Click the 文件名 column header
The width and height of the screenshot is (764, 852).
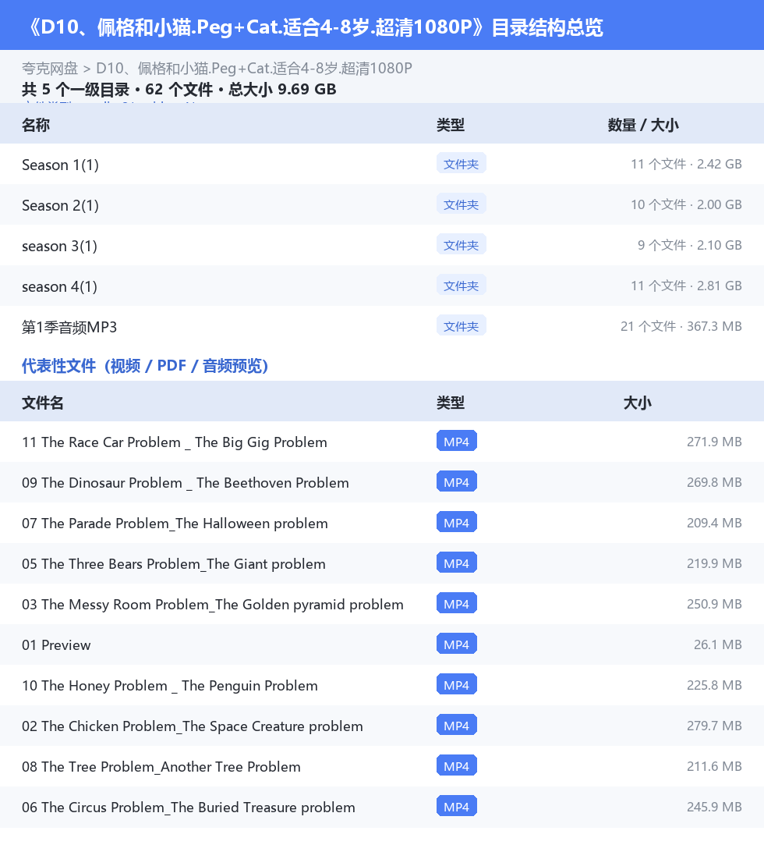pos(43,403)
